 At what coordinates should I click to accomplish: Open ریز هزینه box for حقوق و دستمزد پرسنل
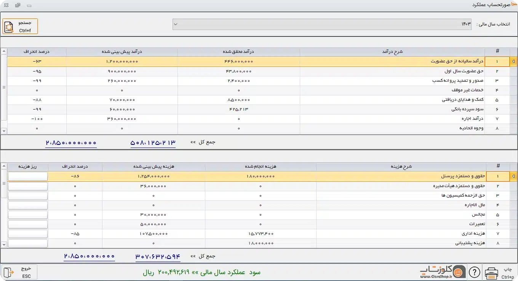28,176
